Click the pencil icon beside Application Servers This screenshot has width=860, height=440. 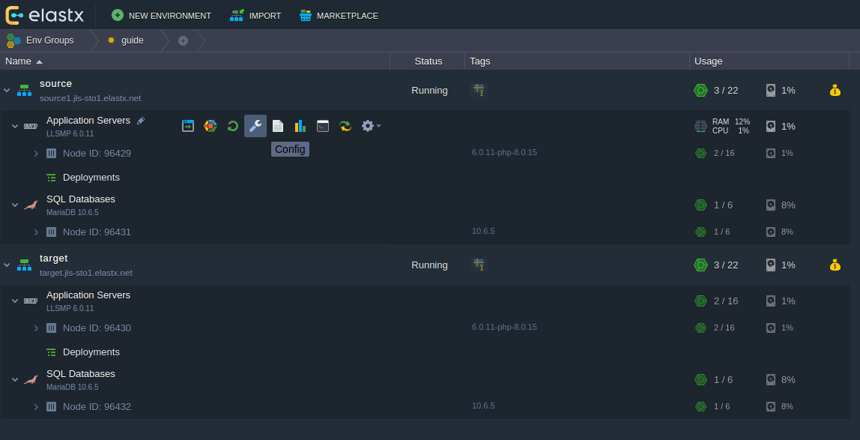(x=141, y=121)
